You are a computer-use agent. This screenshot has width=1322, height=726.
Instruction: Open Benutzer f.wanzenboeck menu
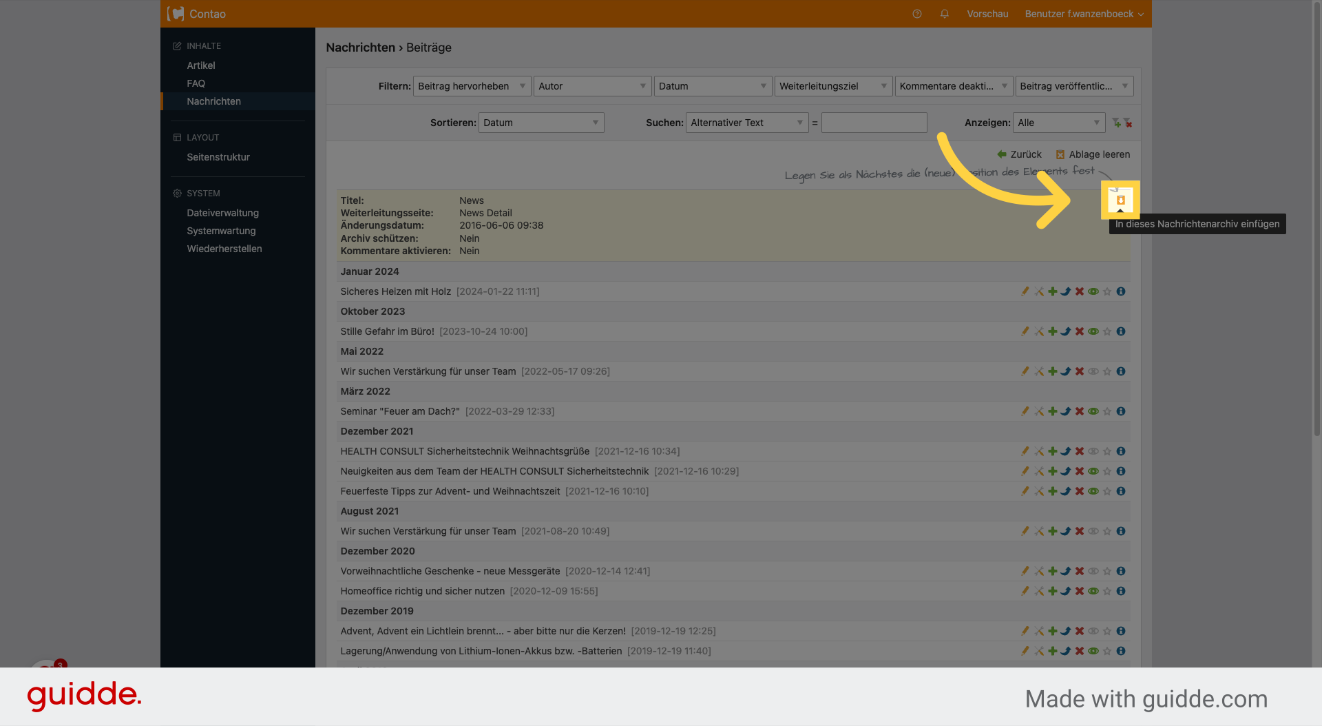point(1084,14)
